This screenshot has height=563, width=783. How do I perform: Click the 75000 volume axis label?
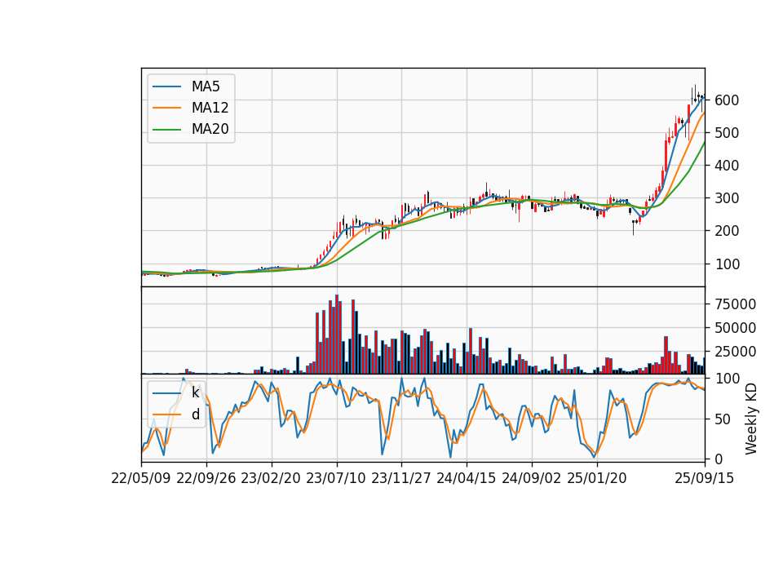[735, 304]
